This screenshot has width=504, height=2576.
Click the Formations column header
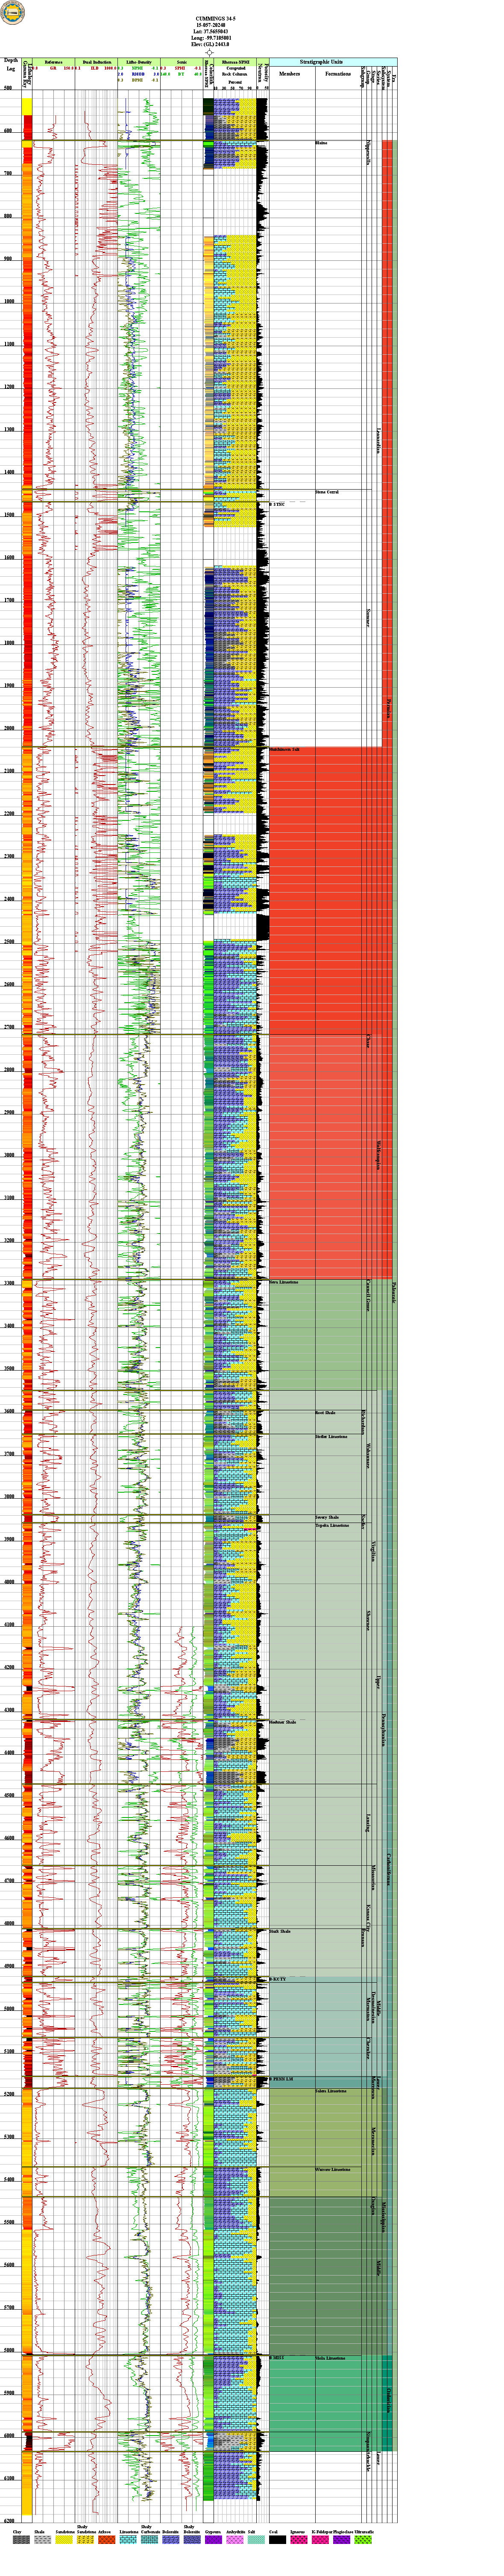click(338, 74)
